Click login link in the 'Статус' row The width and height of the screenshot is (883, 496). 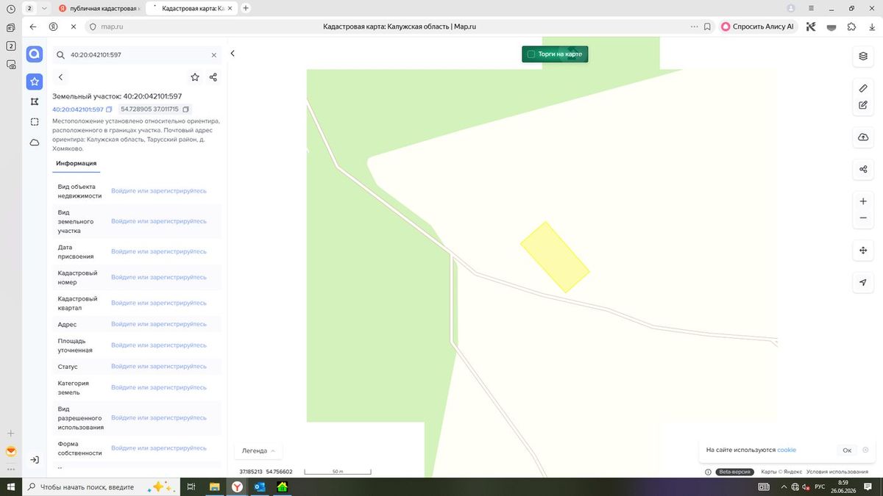159,366
